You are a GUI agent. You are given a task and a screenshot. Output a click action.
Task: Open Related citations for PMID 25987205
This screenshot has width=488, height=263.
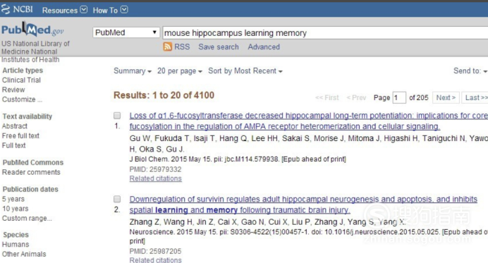(x=156, y=260)
